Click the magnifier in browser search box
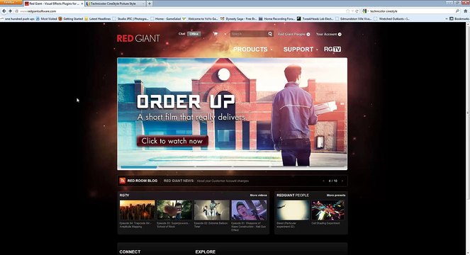470x255 pixels. (457, 11)
